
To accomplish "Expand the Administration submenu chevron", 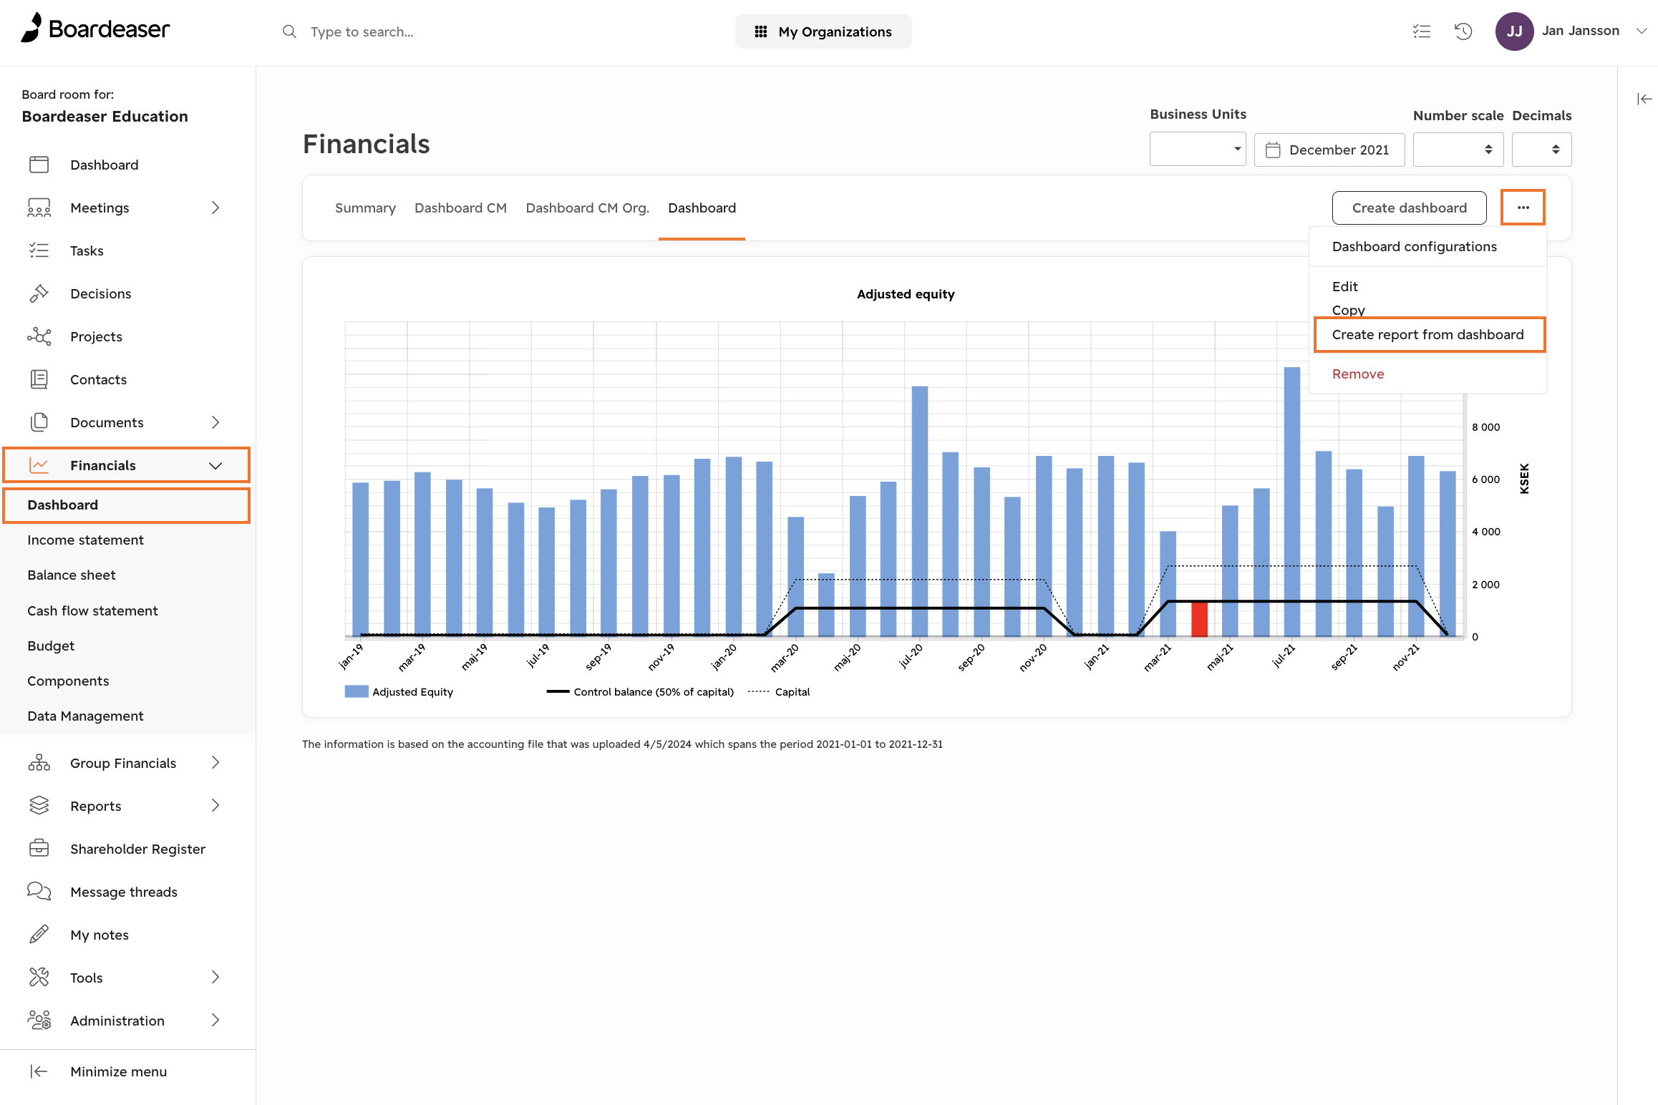I will click(215, 1021).
